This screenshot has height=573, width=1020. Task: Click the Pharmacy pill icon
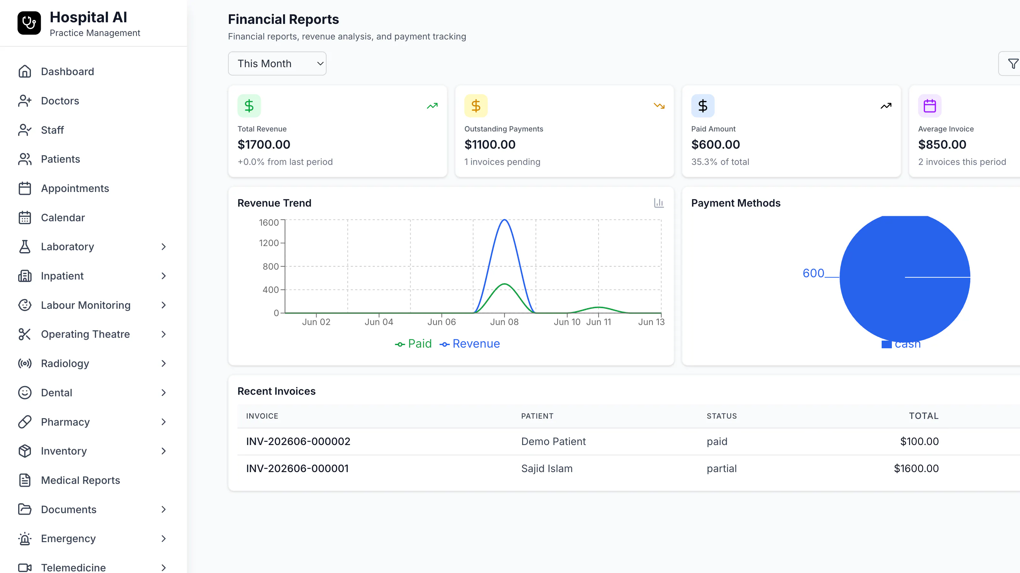tap(25, 422)
